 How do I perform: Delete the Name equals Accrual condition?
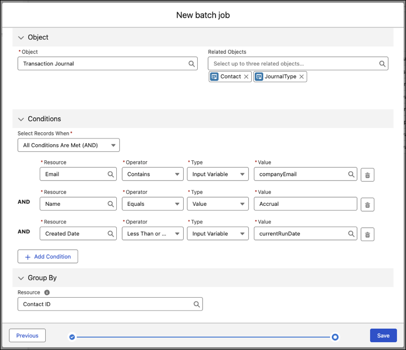coord(368,205)
